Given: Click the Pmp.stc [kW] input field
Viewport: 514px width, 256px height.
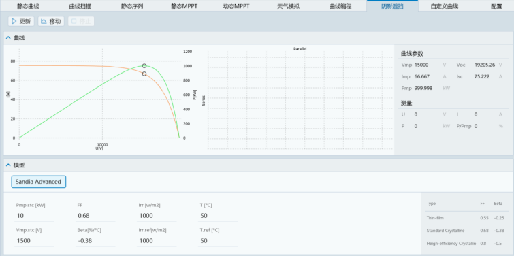Looking at the screenshot, I should tap(35, 216).
